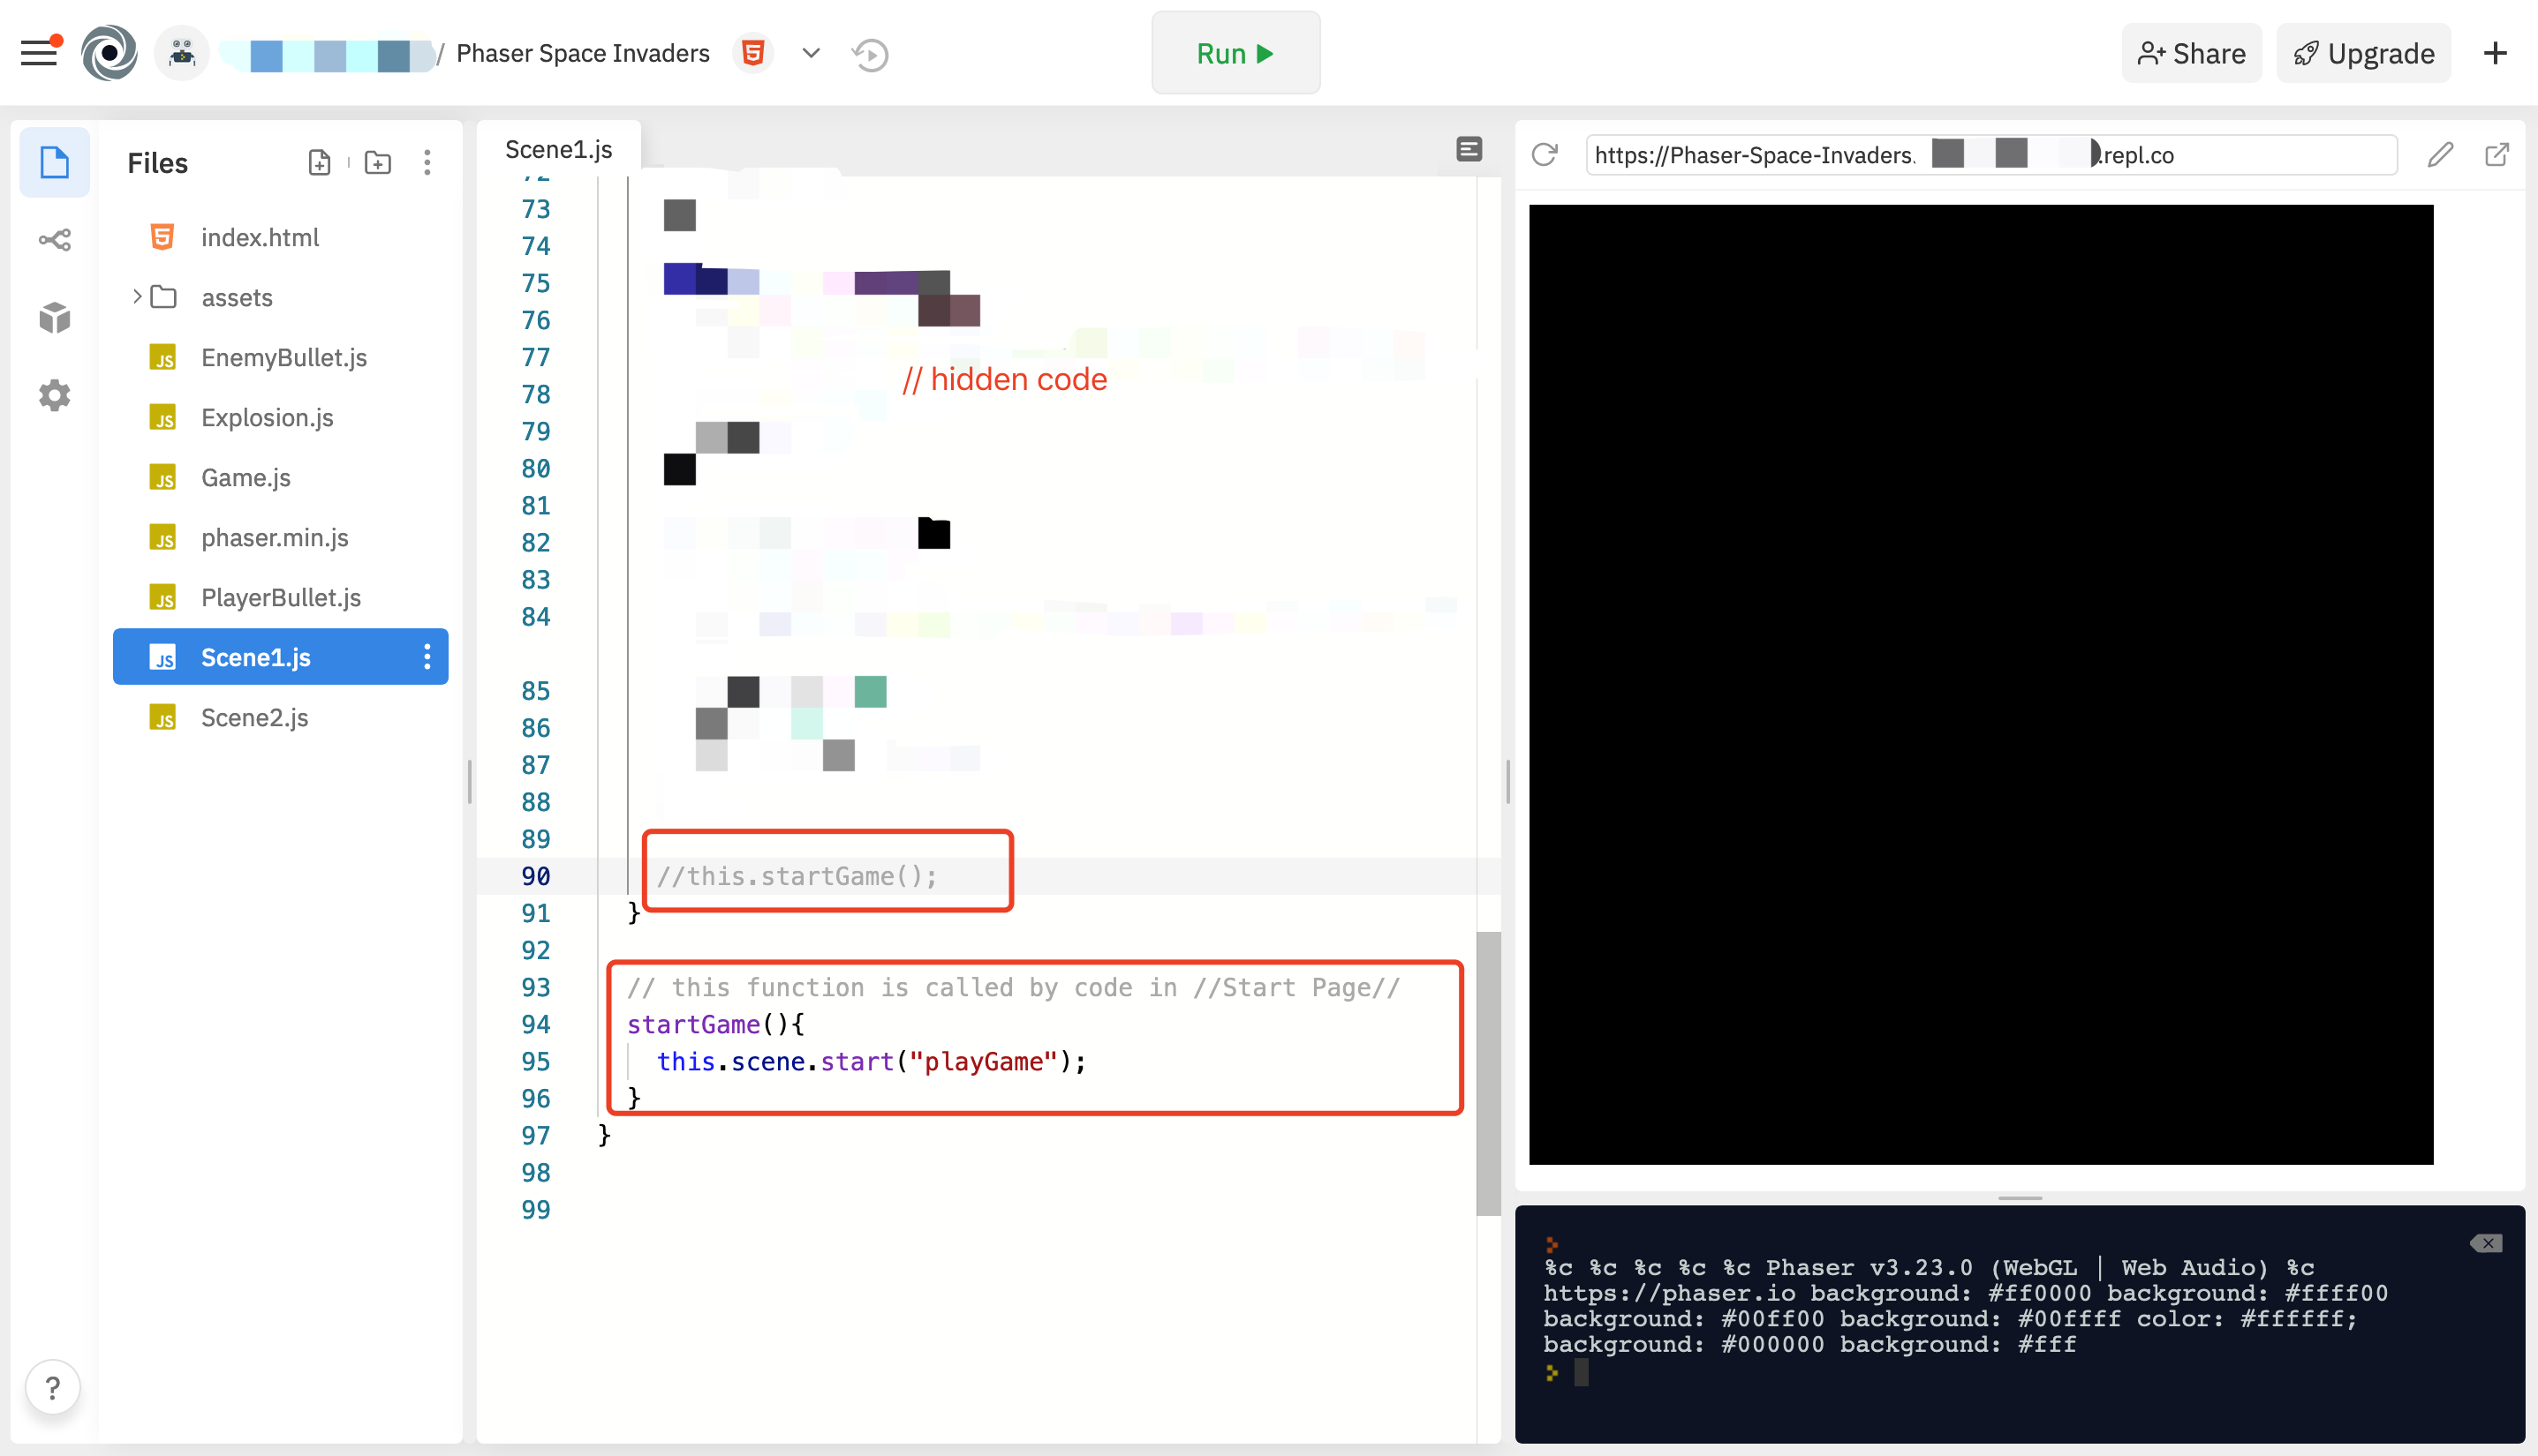Click the new folder icon
The width and height of the screenshot is (2538, 1456).
pos(377,162)
